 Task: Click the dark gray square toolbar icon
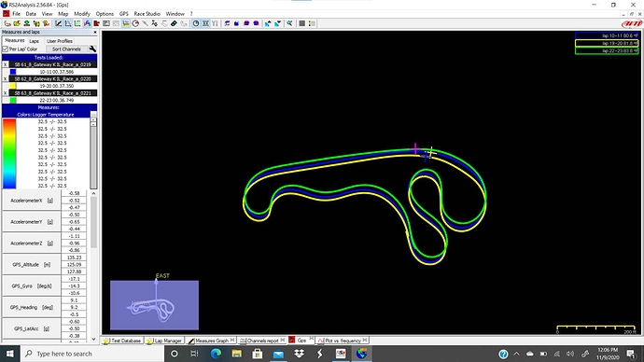[301, 23]
